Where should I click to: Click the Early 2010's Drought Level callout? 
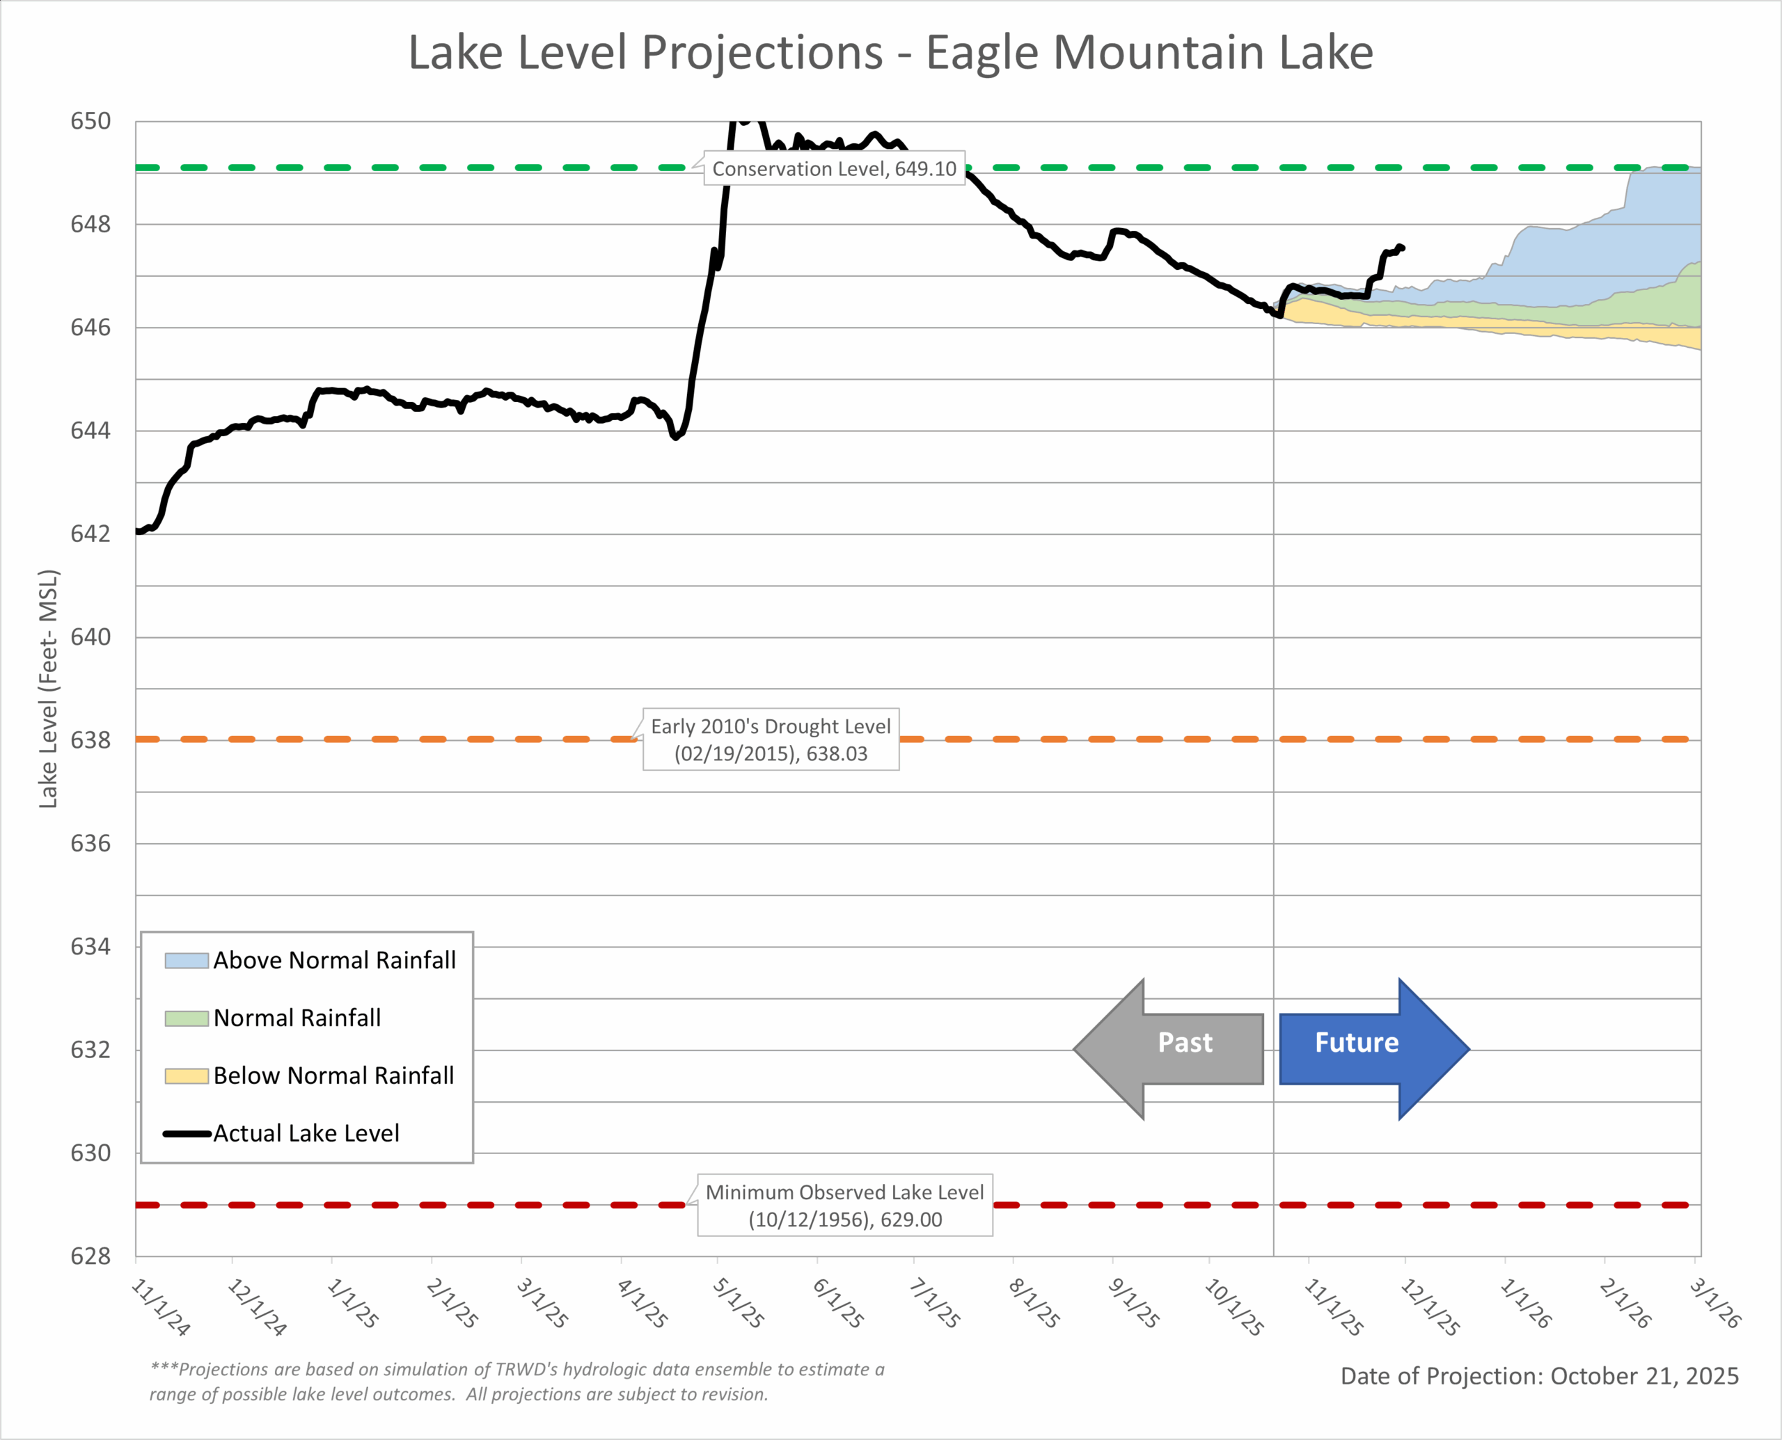pyautogui.click(x=771, y=739)
